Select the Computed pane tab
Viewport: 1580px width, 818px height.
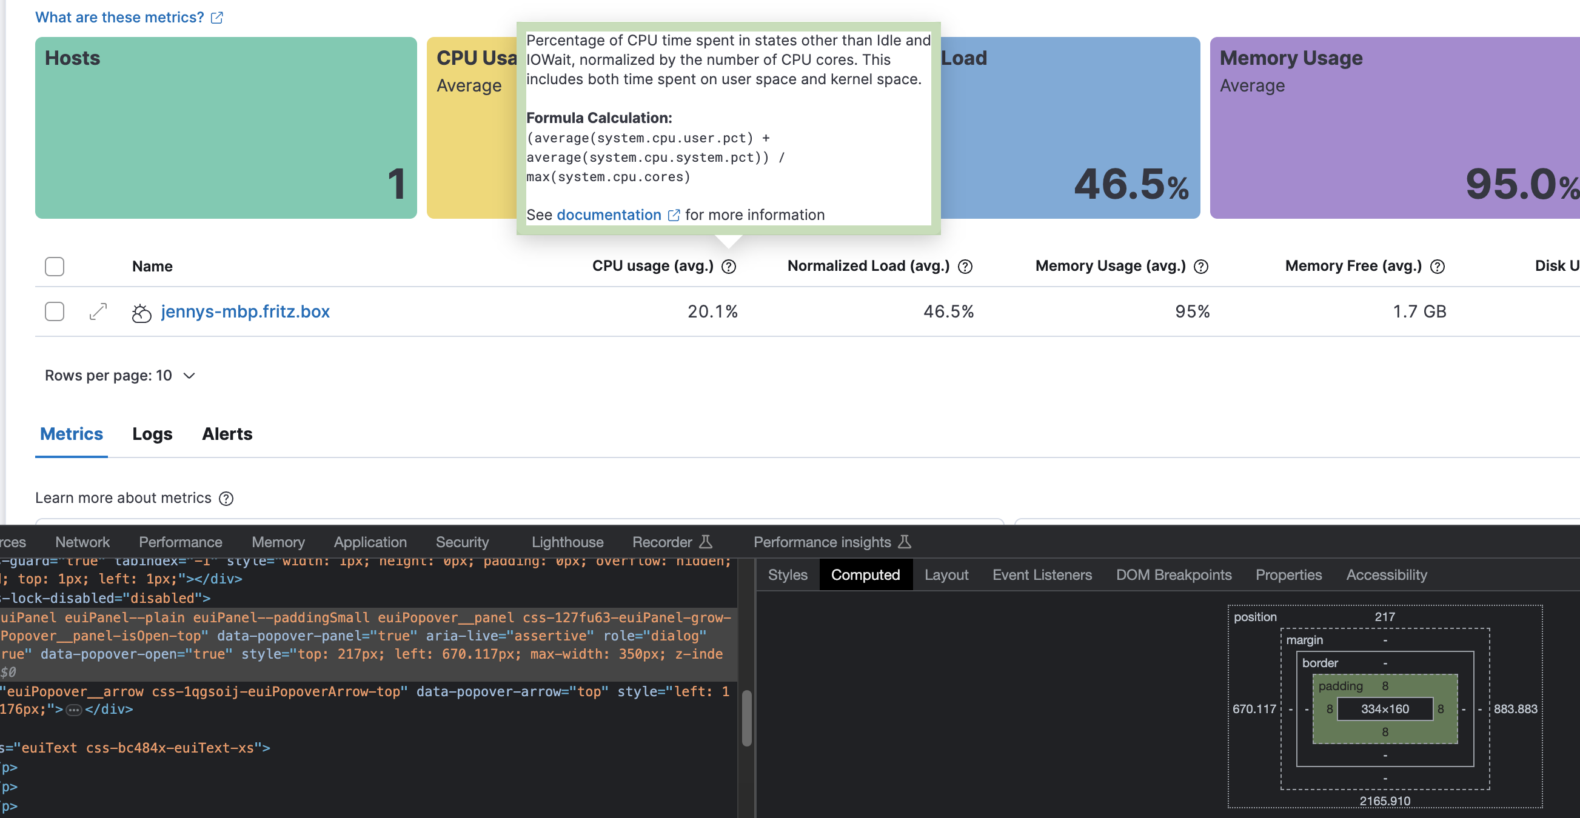pyautogui.click(x=865, y=575)
